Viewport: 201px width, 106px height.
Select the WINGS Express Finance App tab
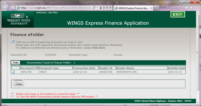pyautogui.click(x=133, y=8)
